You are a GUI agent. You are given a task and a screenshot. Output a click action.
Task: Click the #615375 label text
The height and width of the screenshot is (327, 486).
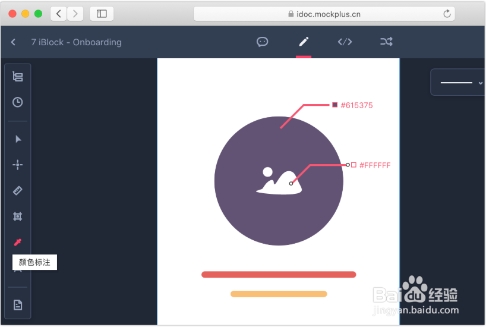pyautogui.click(x=356, y=105)
